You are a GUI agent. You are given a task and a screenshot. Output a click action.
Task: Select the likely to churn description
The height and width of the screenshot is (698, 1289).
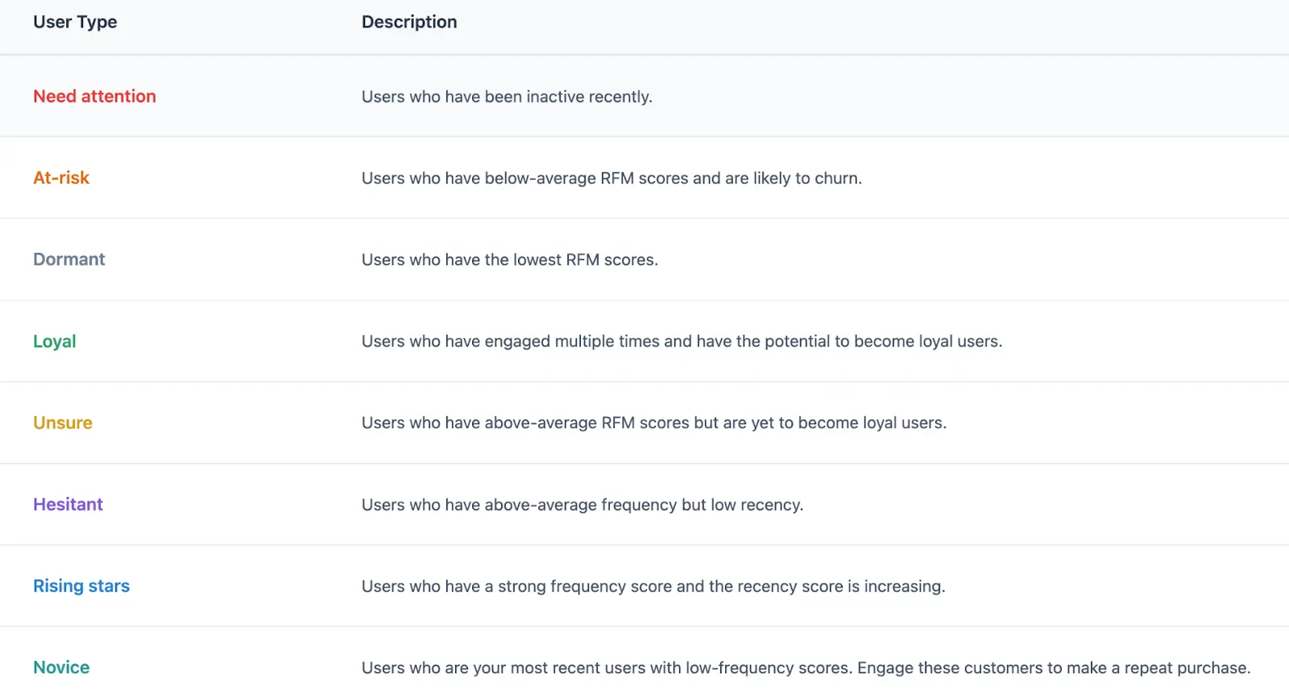[611, 179]
